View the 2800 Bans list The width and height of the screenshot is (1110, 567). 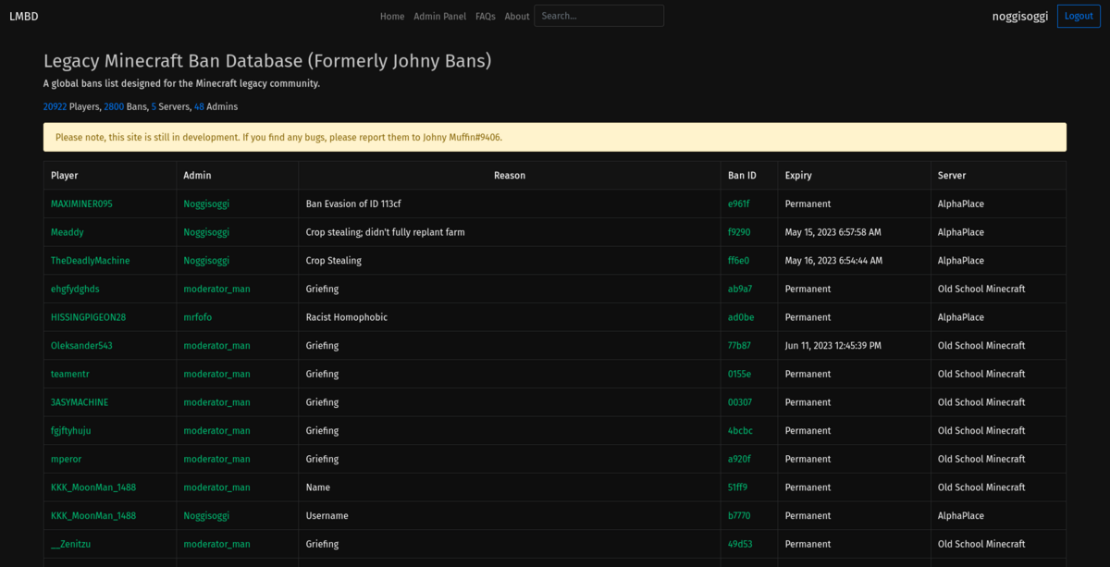click(x=113, y=106)
